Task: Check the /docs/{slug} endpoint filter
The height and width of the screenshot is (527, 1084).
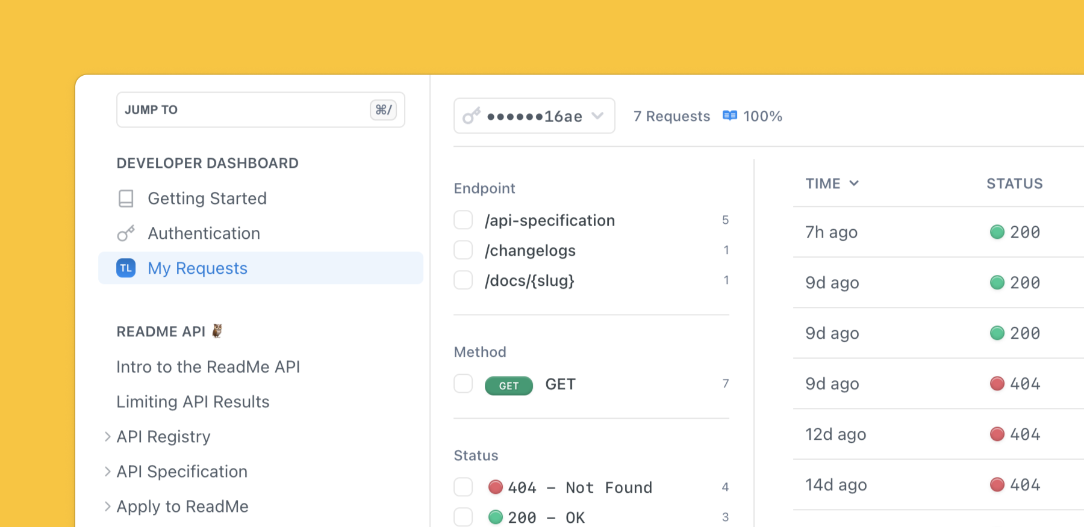Action: 463,280
